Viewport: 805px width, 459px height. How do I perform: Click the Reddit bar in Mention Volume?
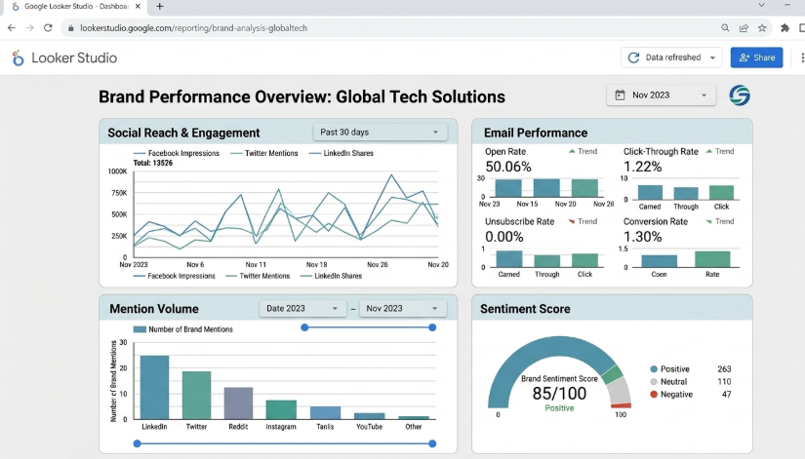[239, 403]
